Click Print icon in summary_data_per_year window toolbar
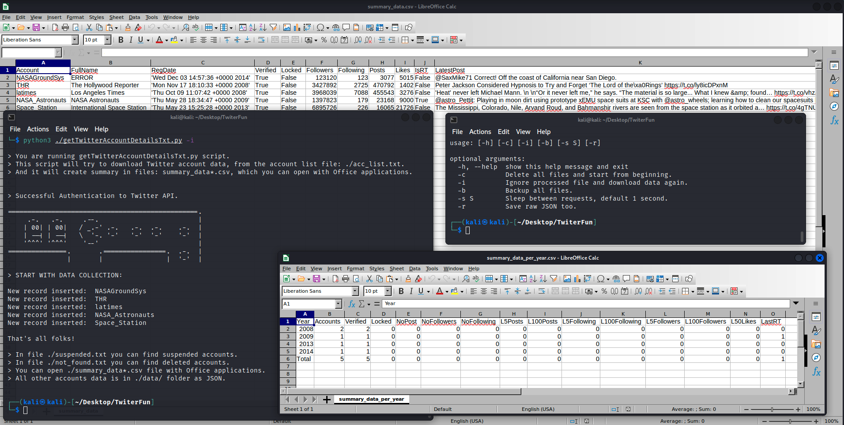This screenshot has height=425, width=844. (346, 279)
